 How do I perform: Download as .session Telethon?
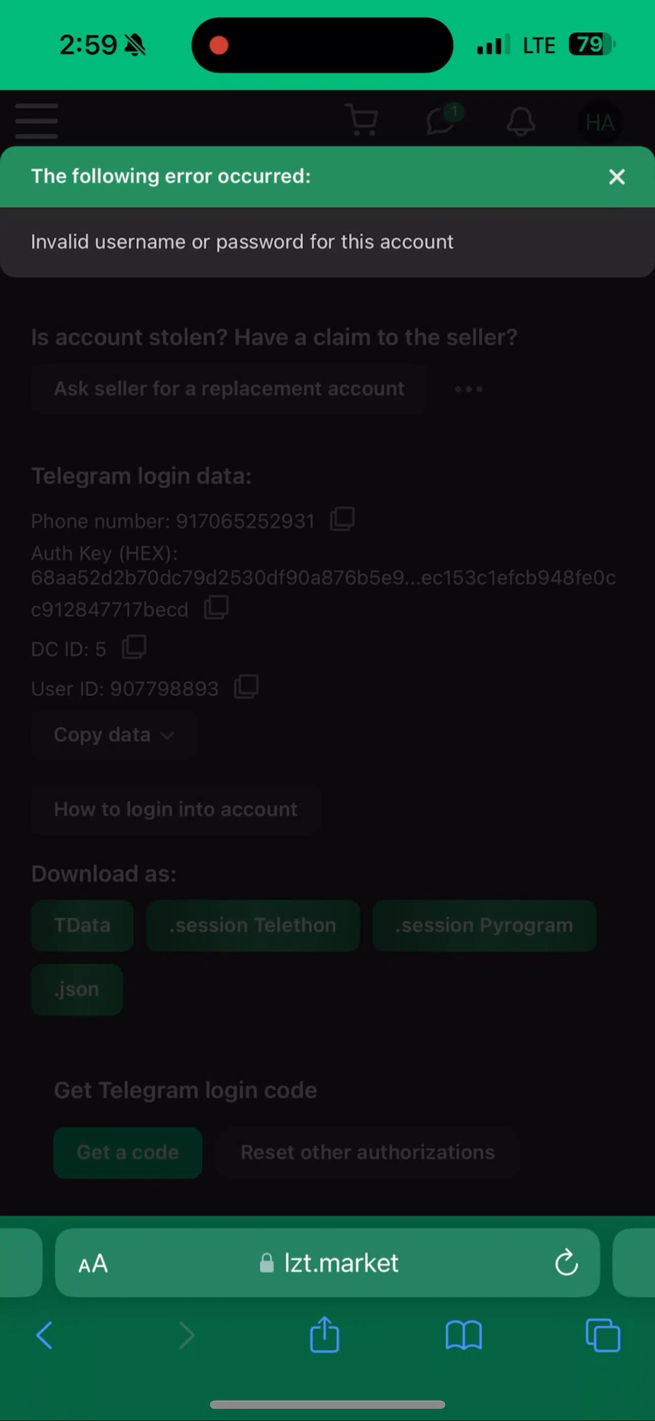(x=253, y=925)
